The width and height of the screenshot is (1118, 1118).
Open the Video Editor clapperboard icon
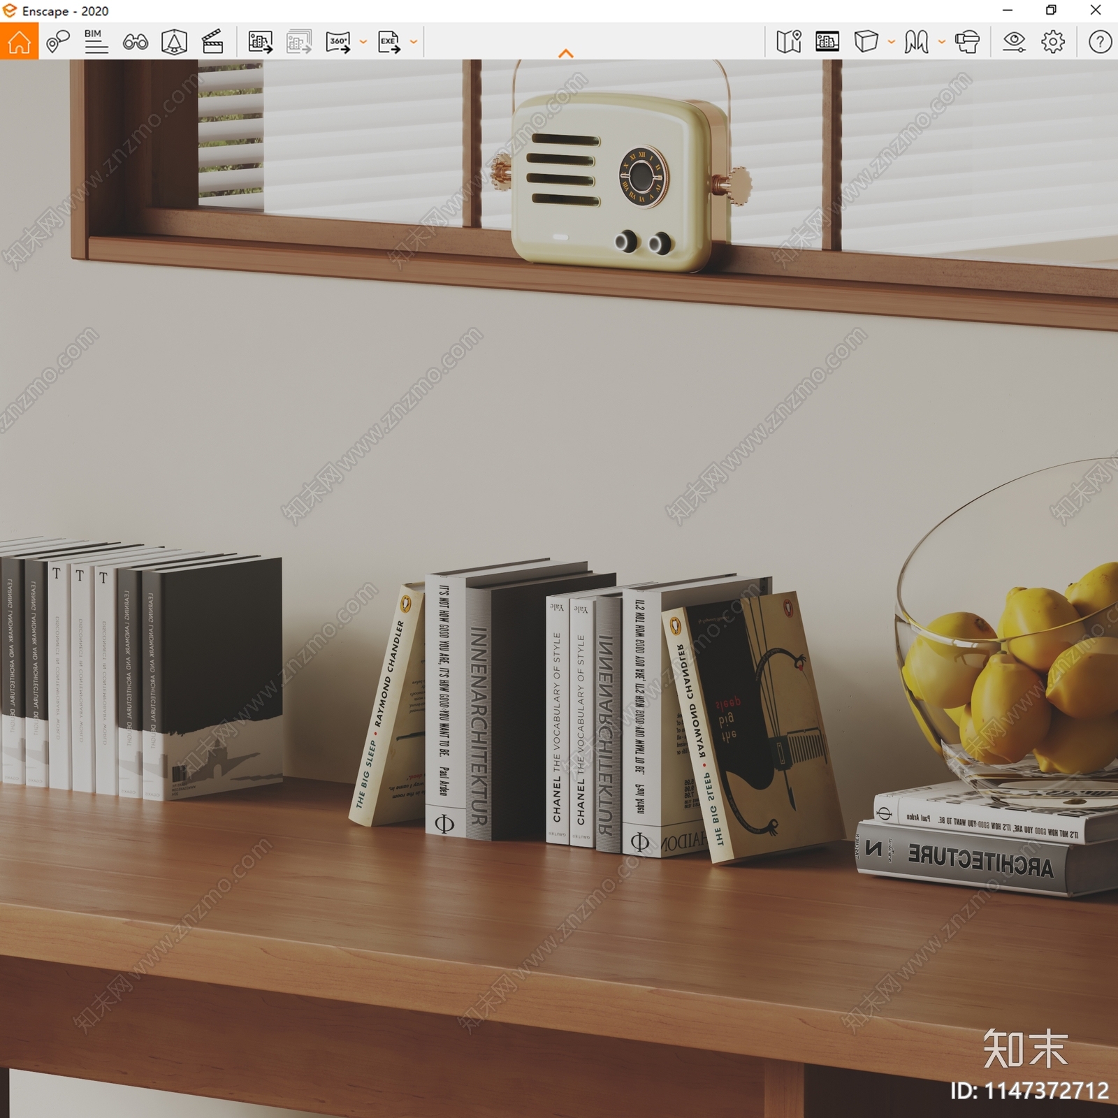pos(212,41)
